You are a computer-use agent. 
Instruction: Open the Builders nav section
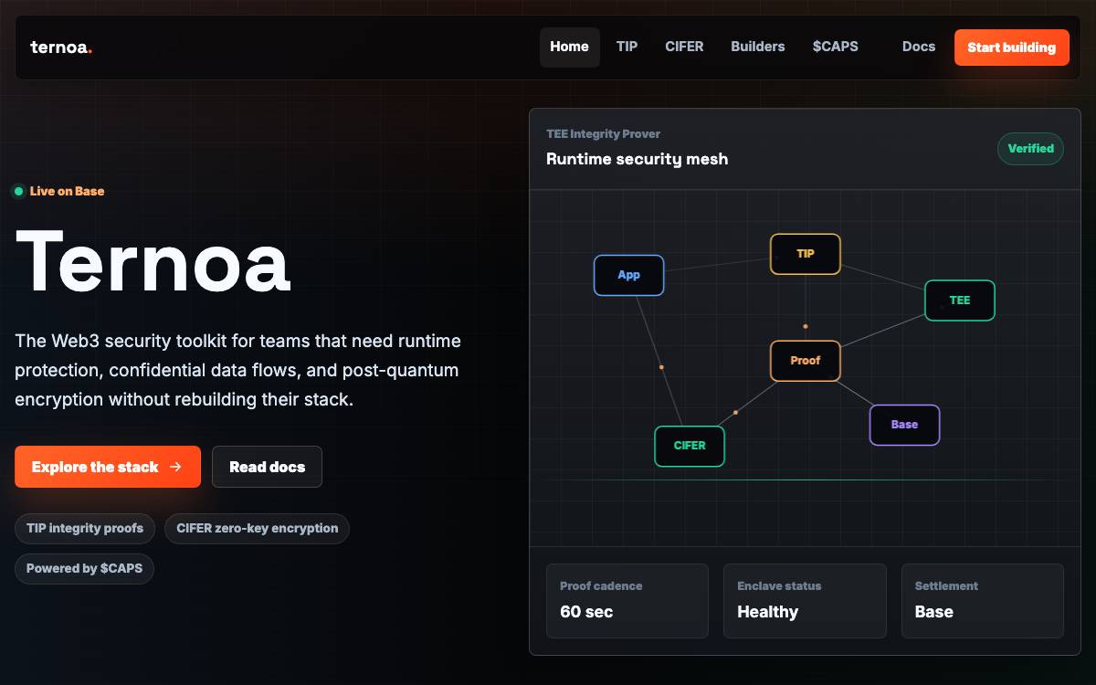coord(758,47)
